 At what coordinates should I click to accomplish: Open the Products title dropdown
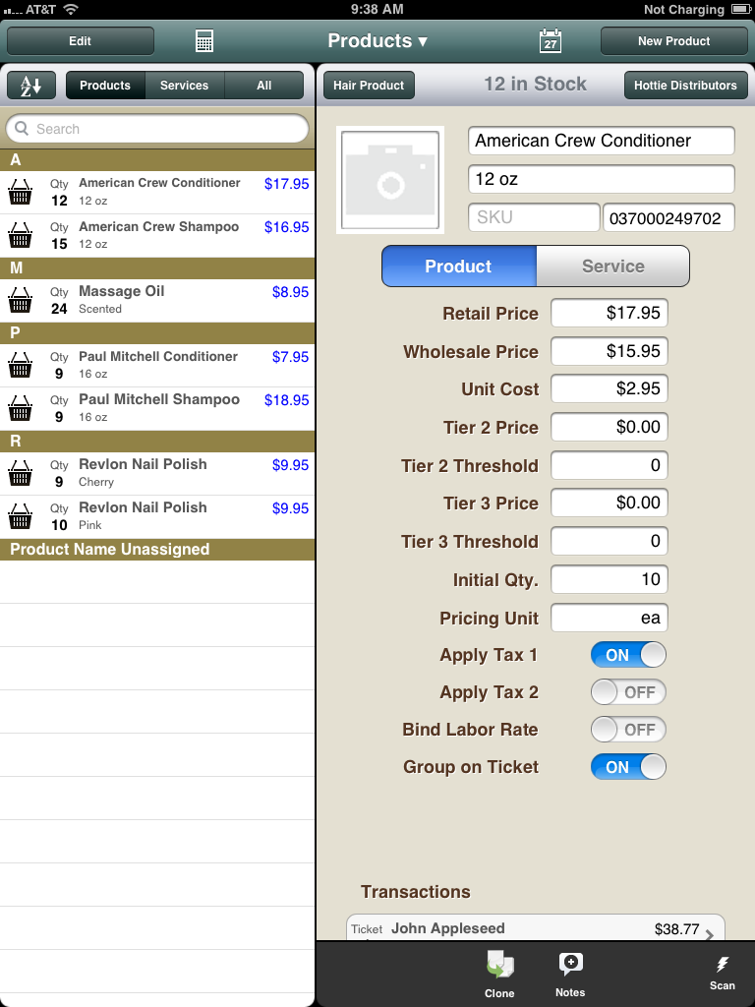pyautogui.click(x=377, y=41)
